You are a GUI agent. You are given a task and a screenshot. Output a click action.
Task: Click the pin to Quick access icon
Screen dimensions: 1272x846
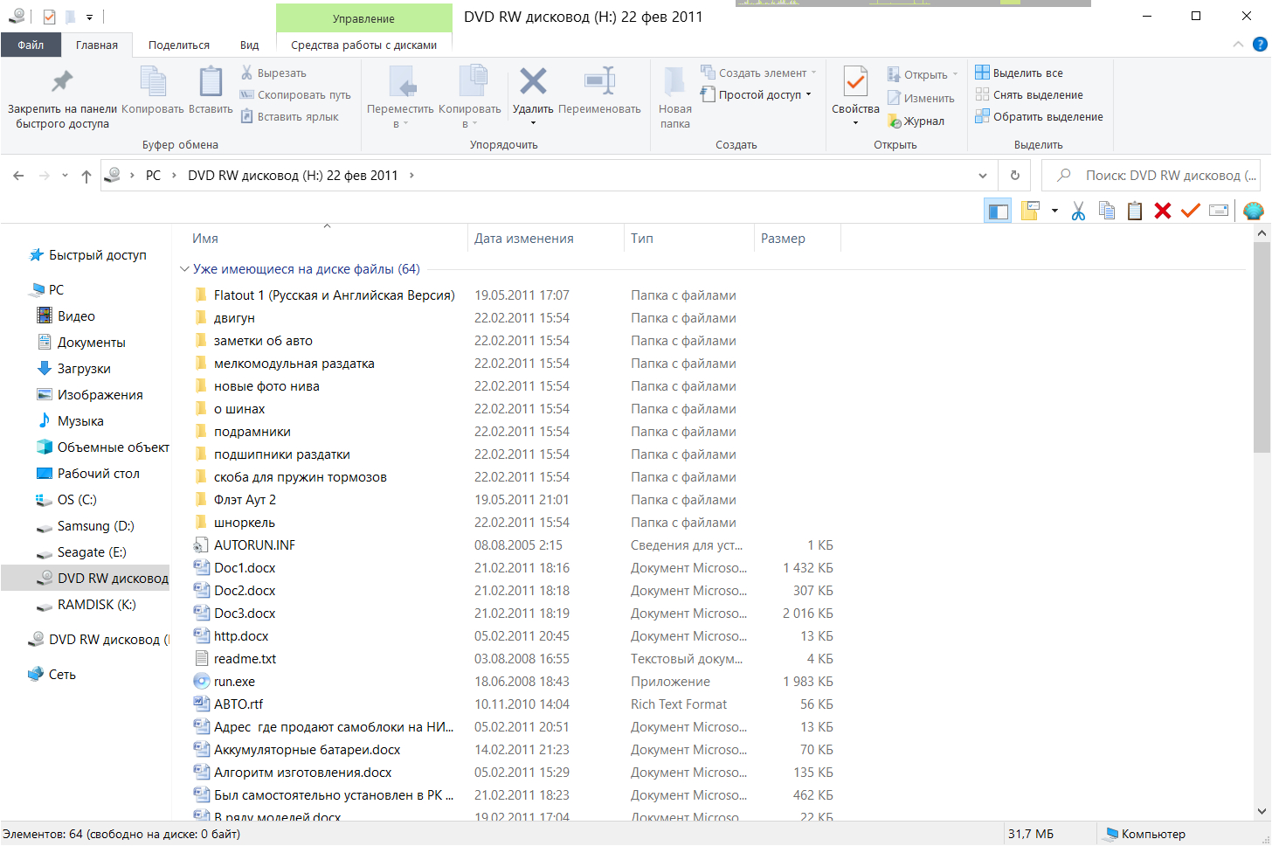pyautogui.click(x=62, y=82)
